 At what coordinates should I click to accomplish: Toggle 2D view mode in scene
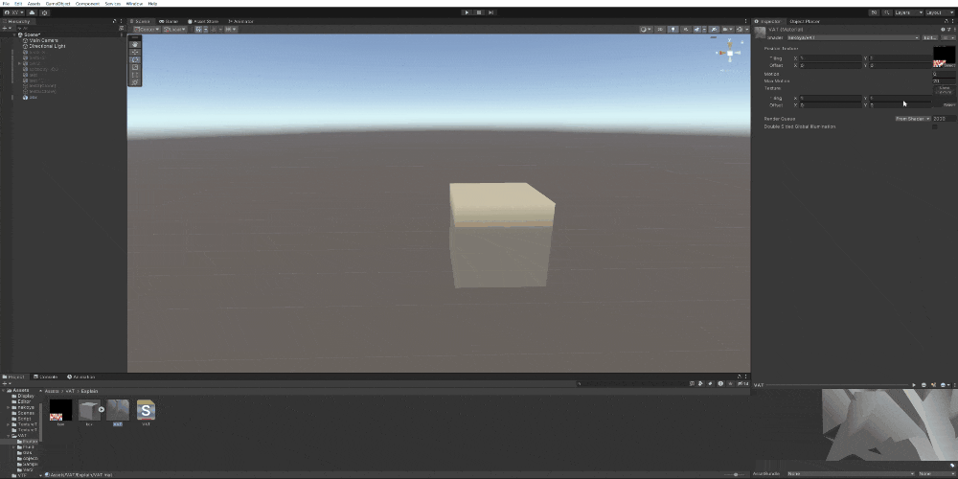pos(661,30)
